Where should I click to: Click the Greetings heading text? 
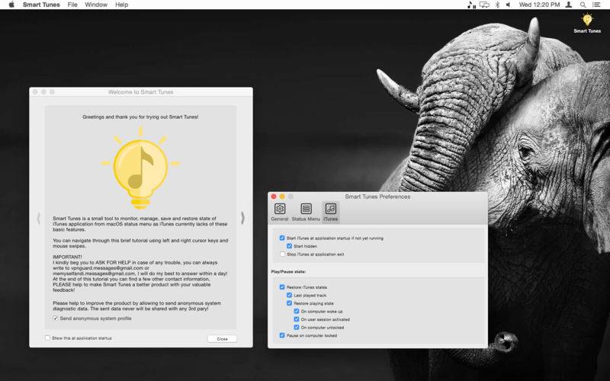140,117
